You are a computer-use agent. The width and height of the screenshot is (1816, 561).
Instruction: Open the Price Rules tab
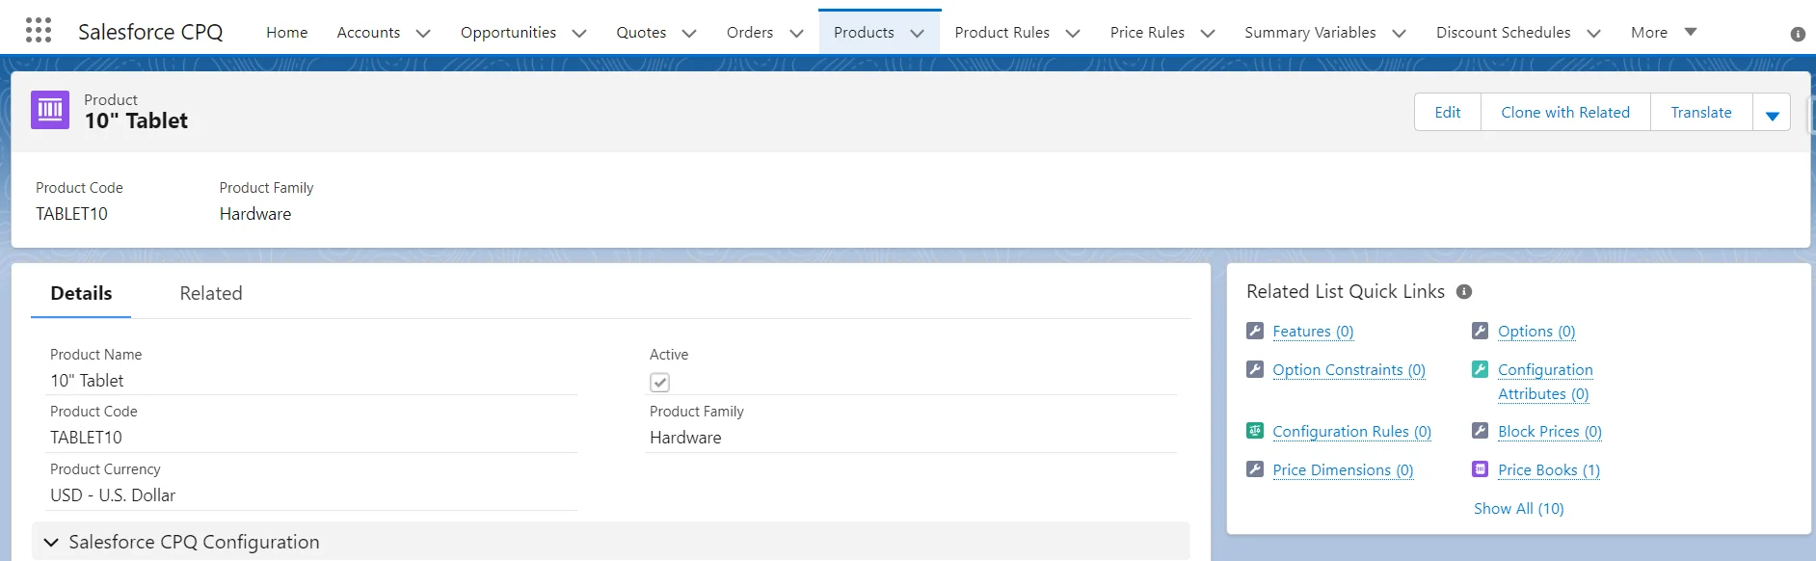coord(1147,33)
